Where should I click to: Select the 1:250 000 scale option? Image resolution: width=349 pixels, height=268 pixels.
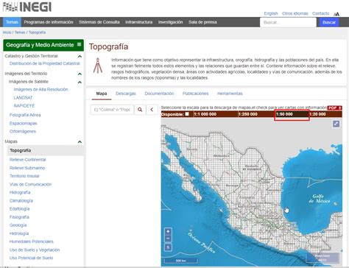click(248, 114)
